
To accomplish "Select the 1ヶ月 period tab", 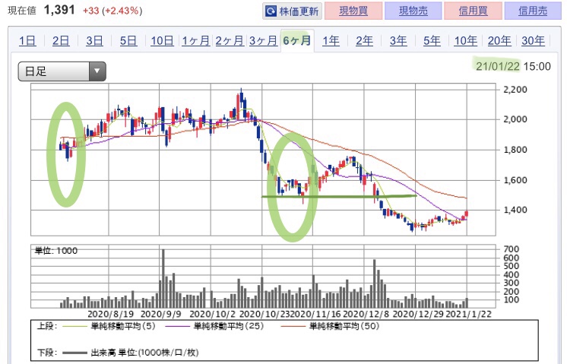I will pos(195,40).
